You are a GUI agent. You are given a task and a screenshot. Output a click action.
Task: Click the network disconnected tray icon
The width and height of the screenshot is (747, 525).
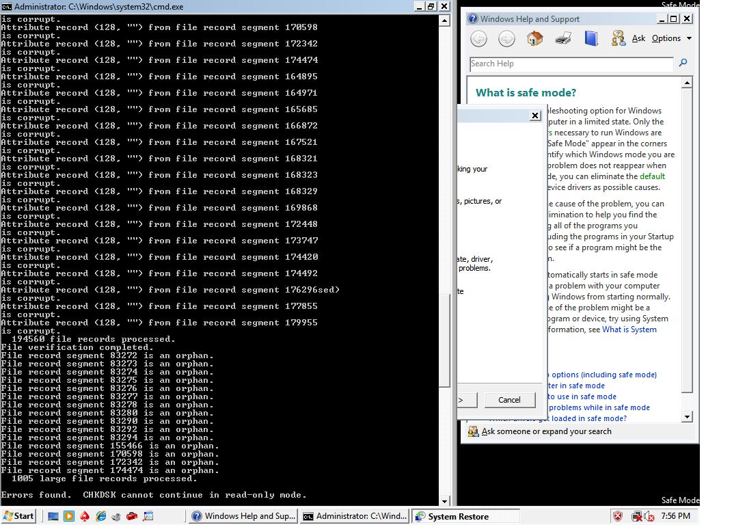[x=636, y=516]
